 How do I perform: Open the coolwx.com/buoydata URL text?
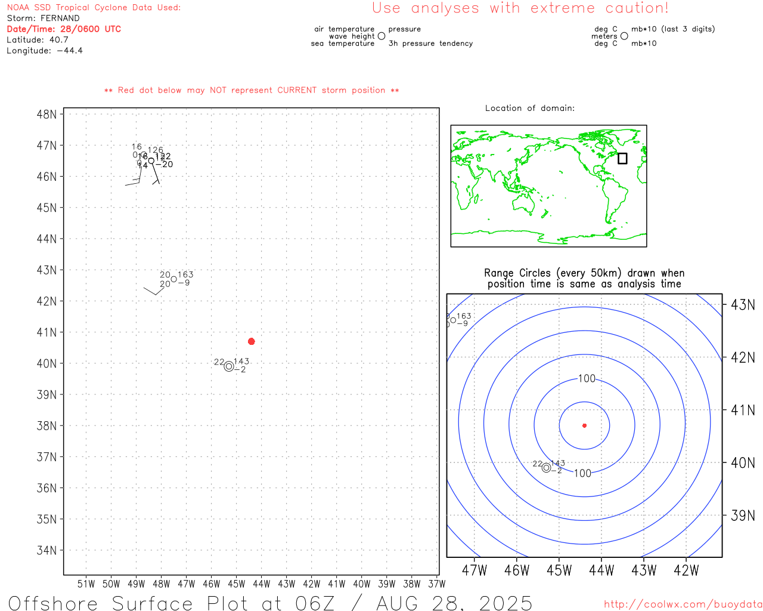(683, 604)
